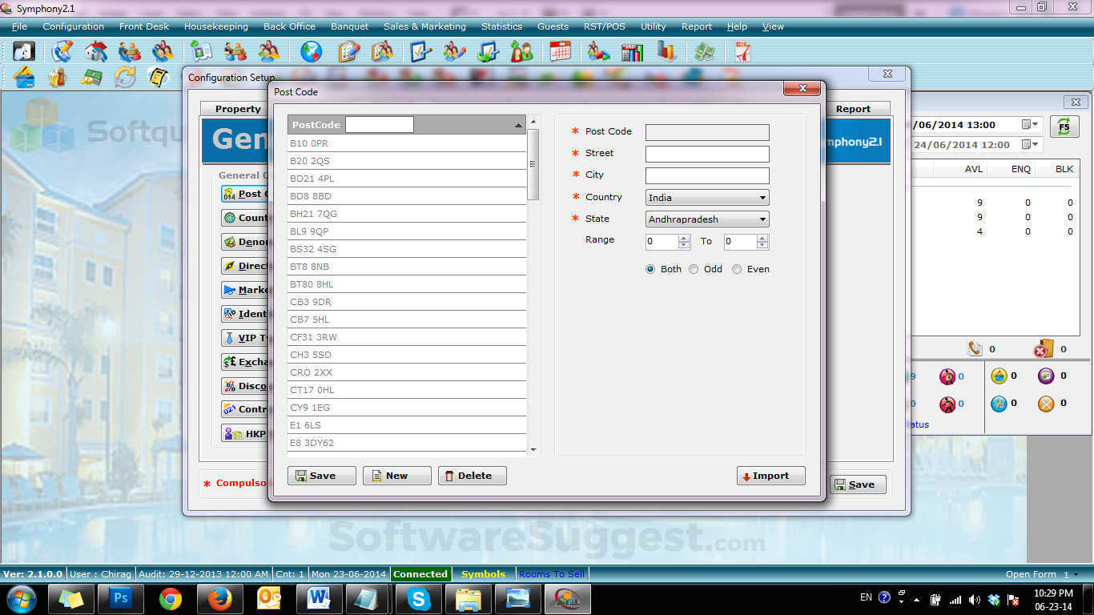1094x615 pixels.
Task: Click the beer mug icon in second toolbar row
Action: [57, 78]
